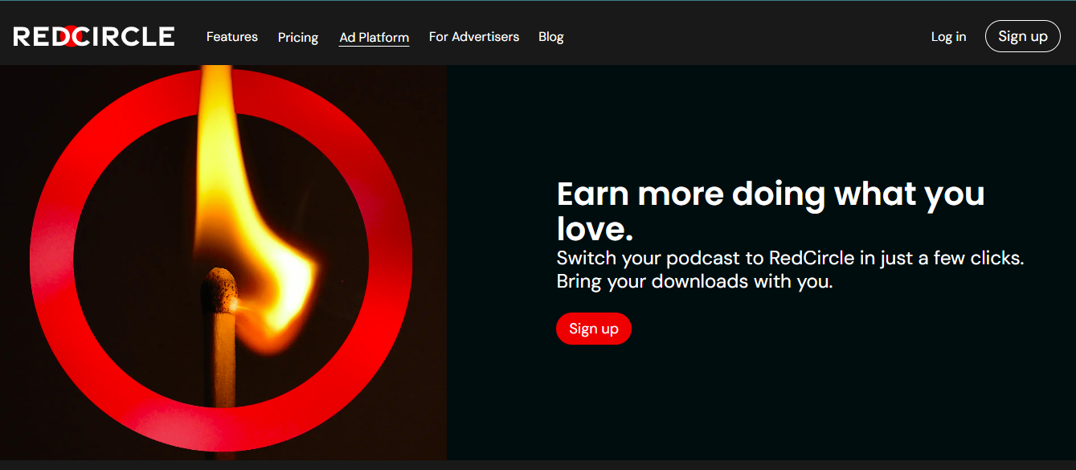1076x470 pixels.
Task: Click the RedCircle logo in the header
Action: point(94,36)
